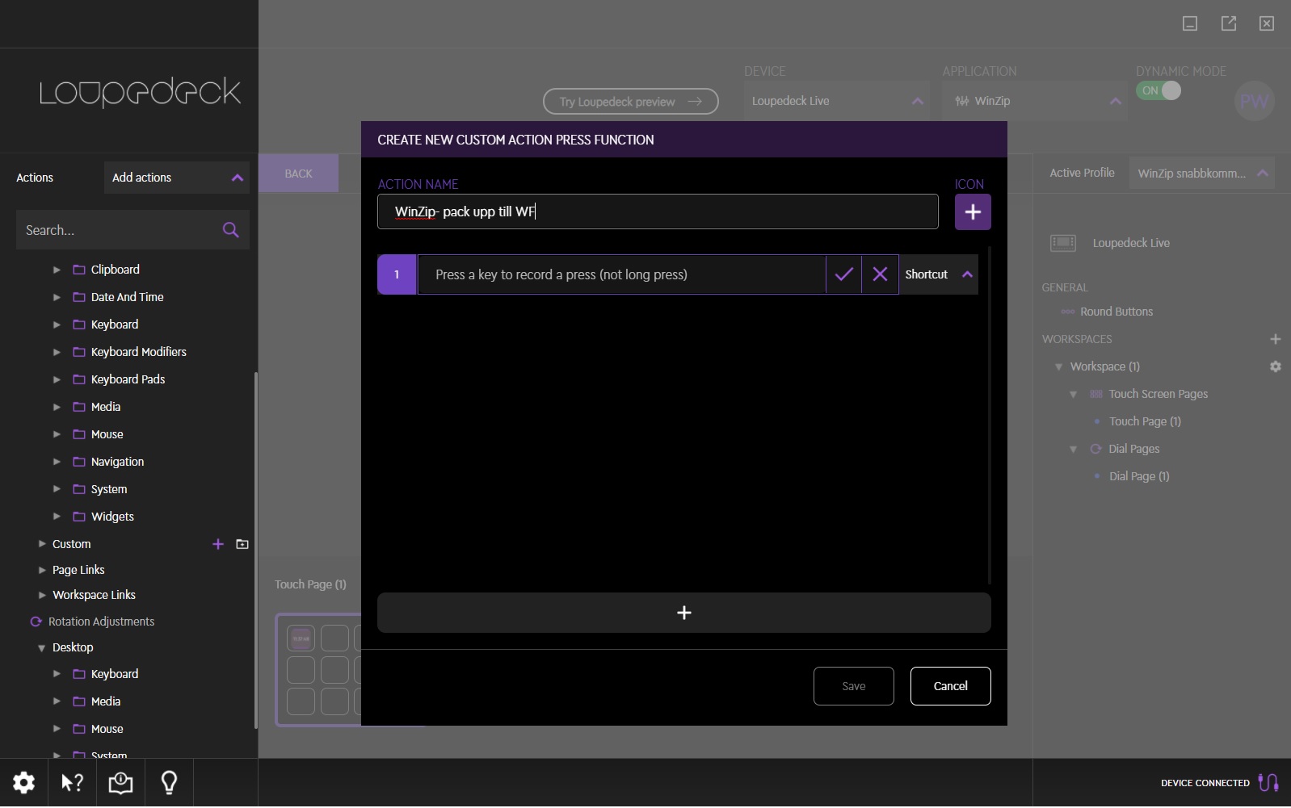The height and width of the screenshot is (808, 1291).
Task: Add an icon with the ICON plus button
Action: click(x=973, y=211)
